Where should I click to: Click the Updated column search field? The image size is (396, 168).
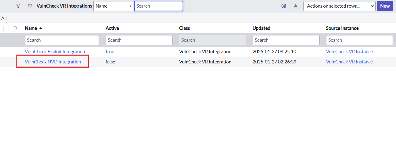[x=286, y=40]
